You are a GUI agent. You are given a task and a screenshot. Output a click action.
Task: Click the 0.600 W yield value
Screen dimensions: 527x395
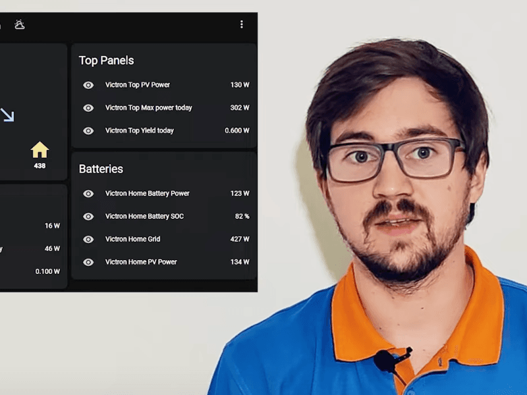coord(237,130)
